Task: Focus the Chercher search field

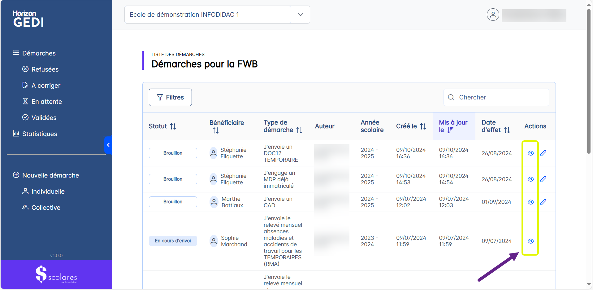Action: [x=496, y=97]
